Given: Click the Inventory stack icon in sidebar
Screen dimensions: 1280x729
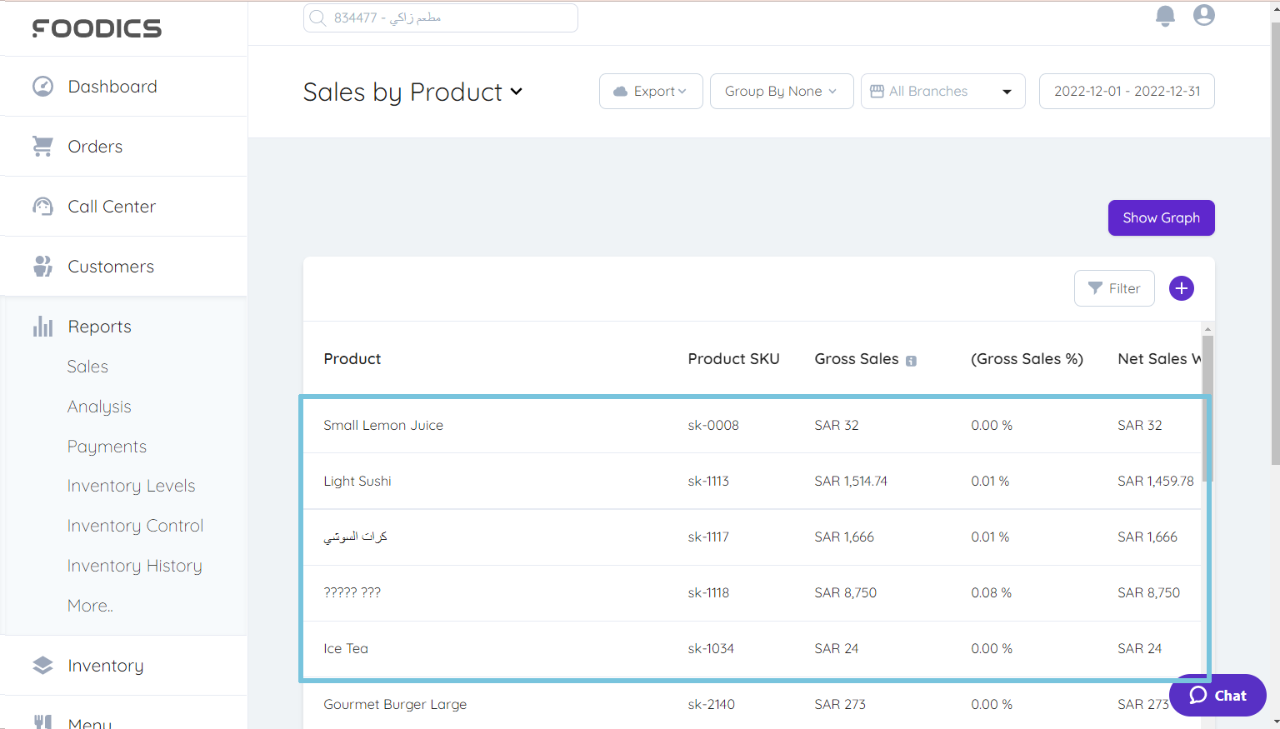Looking at the screenshot, I should 42,665.
